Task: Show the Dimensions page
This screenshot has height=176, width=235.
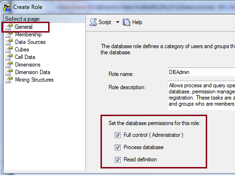Action: pyautogui.click(x=28, y=65)
